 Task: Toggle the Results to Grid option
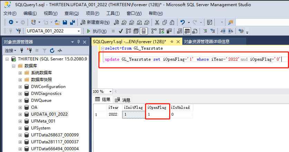pos(187,31)
